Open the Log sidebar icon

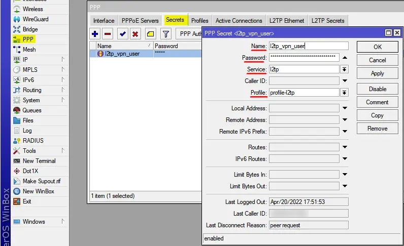point(17,131)
